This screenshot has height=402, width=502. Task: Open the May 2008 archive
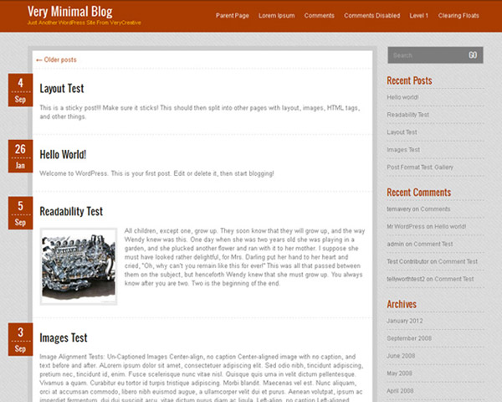399,374
